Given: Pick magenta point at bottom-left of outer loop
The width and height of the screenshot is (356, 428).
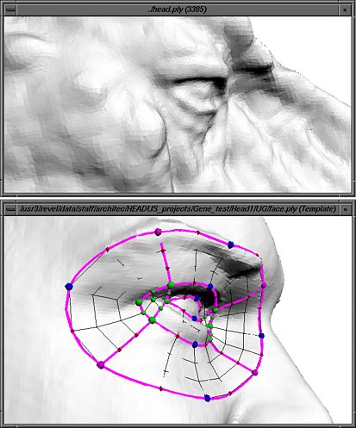Looking at the screenshot, I should point(101,365).
